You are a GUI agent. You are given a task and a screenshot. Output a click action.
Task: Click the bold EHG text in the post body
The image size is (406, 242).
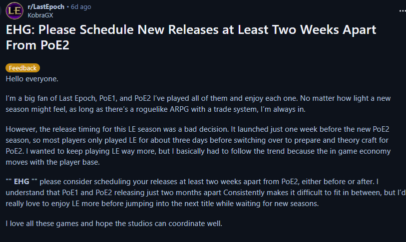pos(21,182)
